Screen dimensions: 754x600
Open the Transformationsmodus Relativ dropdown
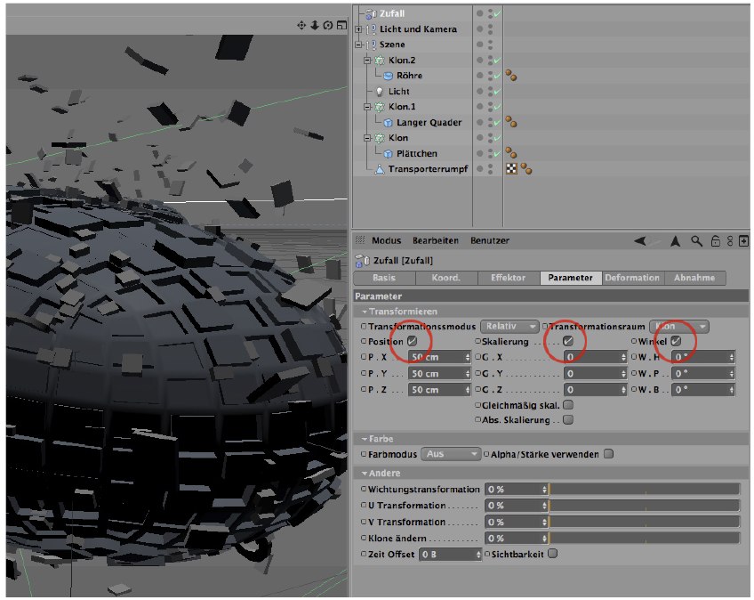tap(509, 327)
